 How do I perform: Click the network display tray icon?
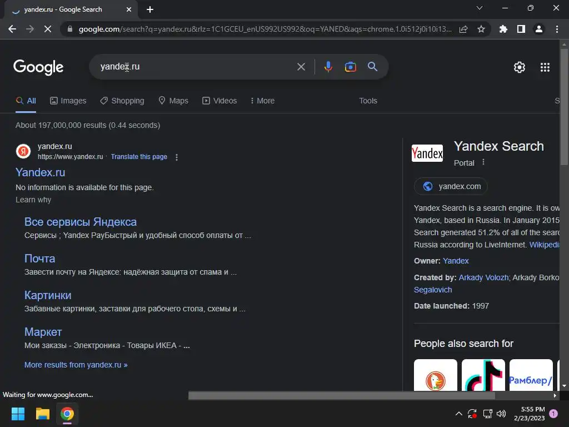pos(487,414)
